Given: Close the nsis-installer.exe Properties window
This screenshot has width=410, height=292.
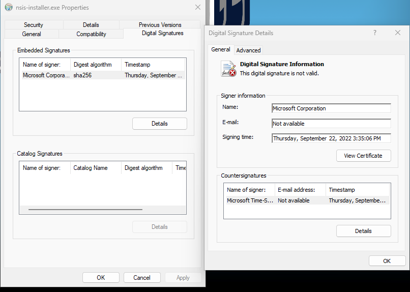Looking at the screenshot, I should click(x=198, y=7).
